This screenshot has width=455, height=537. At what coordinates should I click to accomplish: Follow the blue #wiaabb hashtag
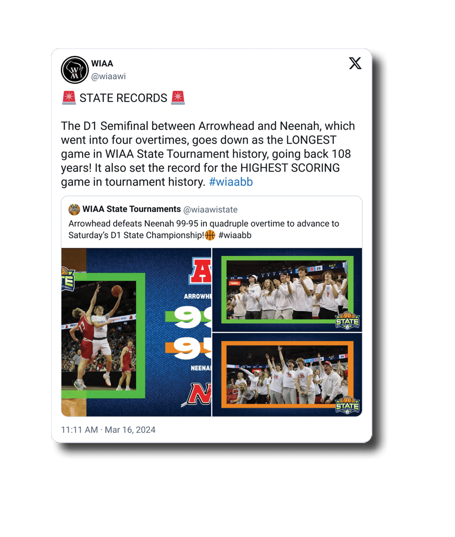coord(231,182)
